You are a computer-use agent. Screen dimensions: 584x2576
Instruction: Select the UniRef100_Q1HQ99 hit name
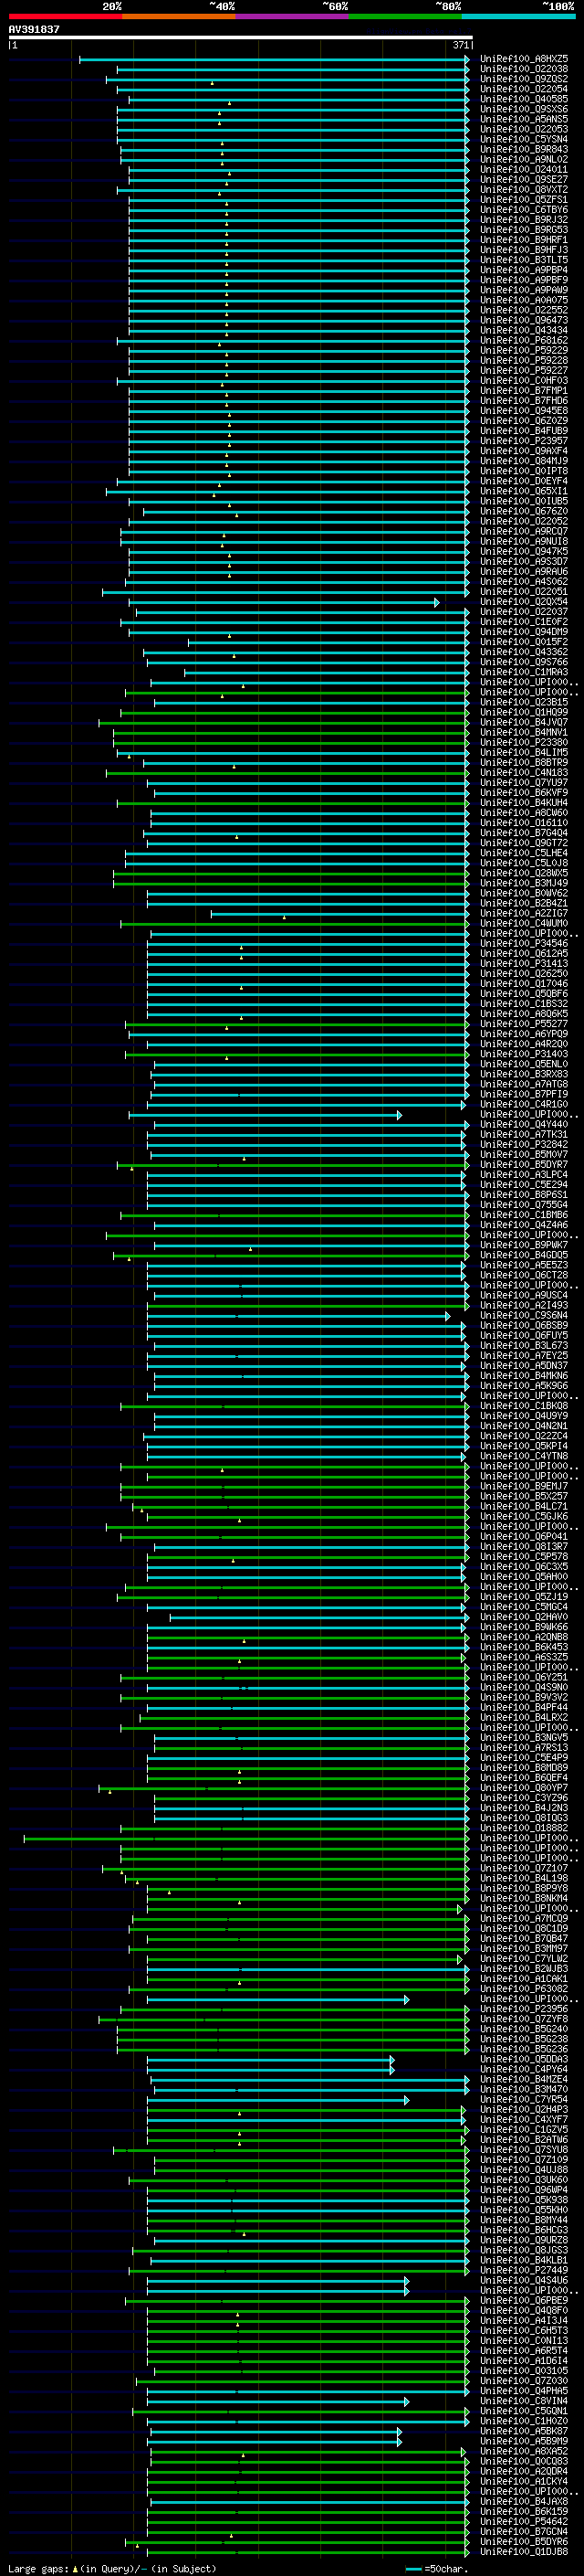[x=524, y=712]
